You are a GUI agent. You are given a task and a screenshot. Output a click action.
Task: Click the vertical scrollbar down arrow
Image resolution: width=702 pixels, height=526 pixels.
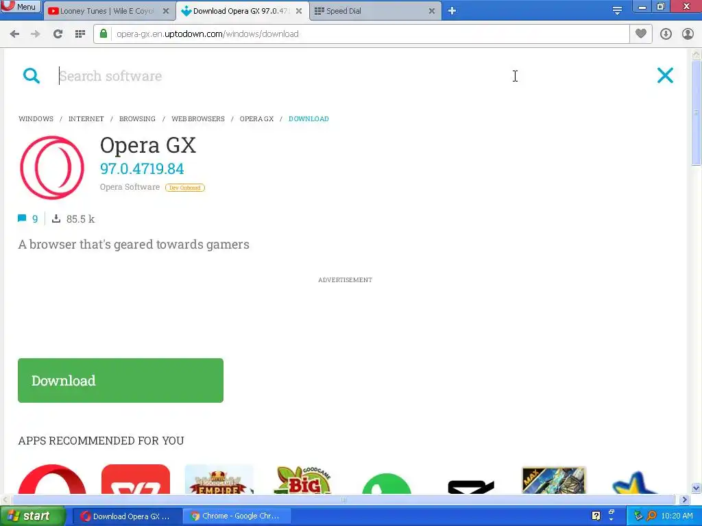[x=696, y=488]
